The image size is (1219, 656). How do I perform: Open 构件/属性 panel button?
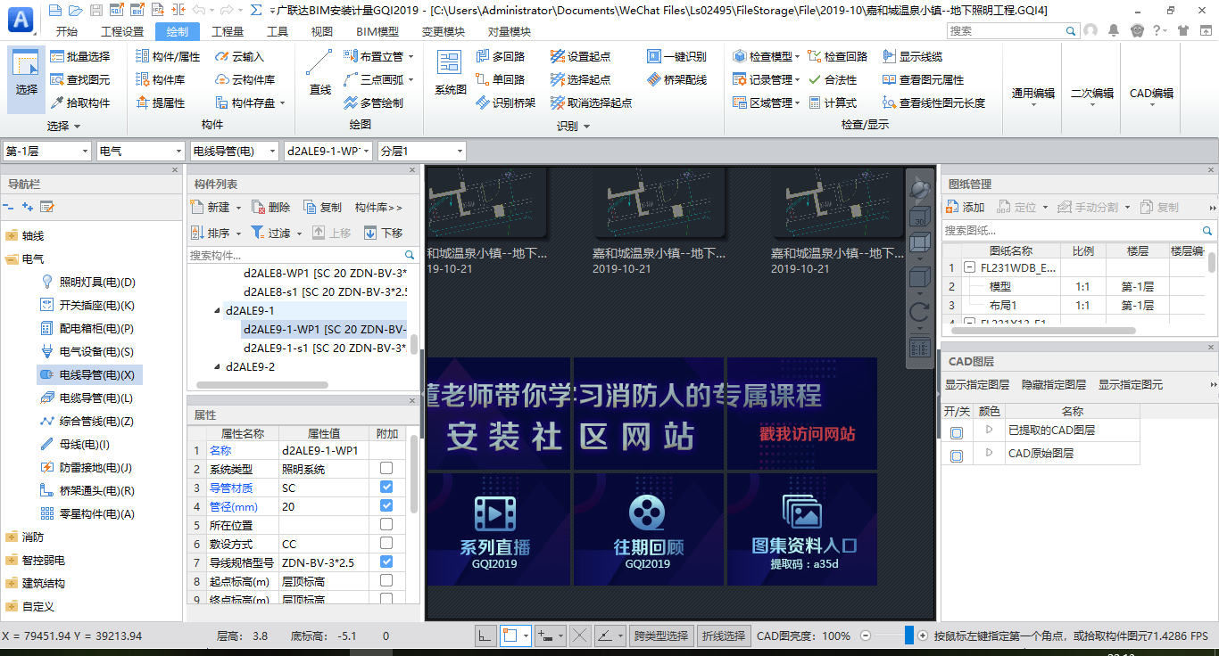click(x=168, y=56)
